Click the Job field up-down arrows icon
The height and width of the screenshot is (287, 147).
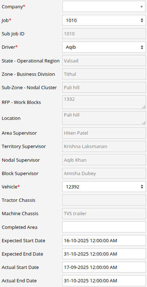click(x=142, y=20)
